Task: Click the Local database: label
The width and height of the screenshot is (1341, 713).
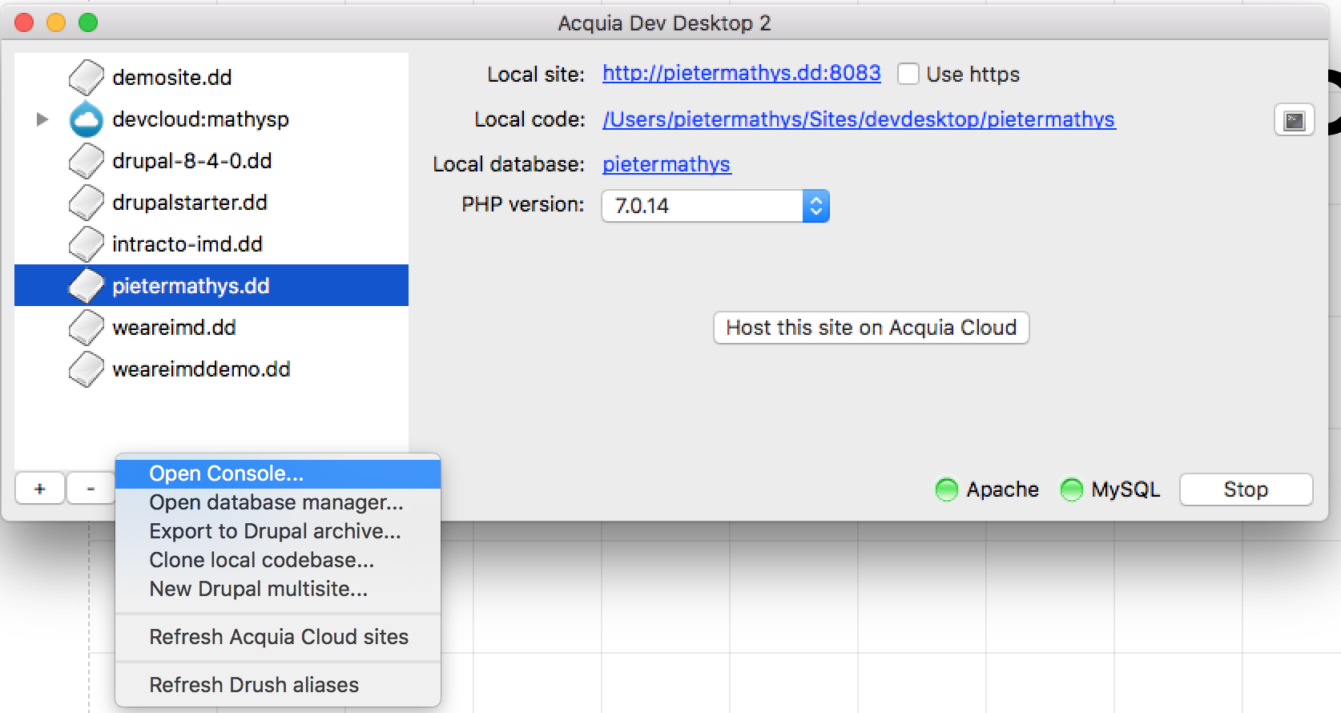Action: click(509, 164)
